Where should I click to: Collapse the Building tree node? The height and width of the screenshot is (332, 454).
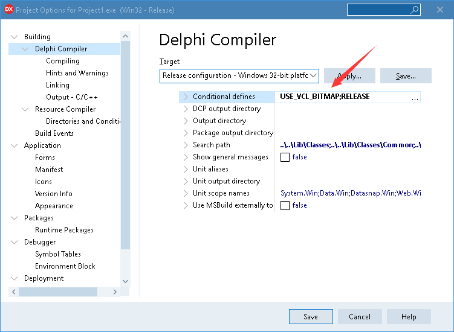click(15, 37)
